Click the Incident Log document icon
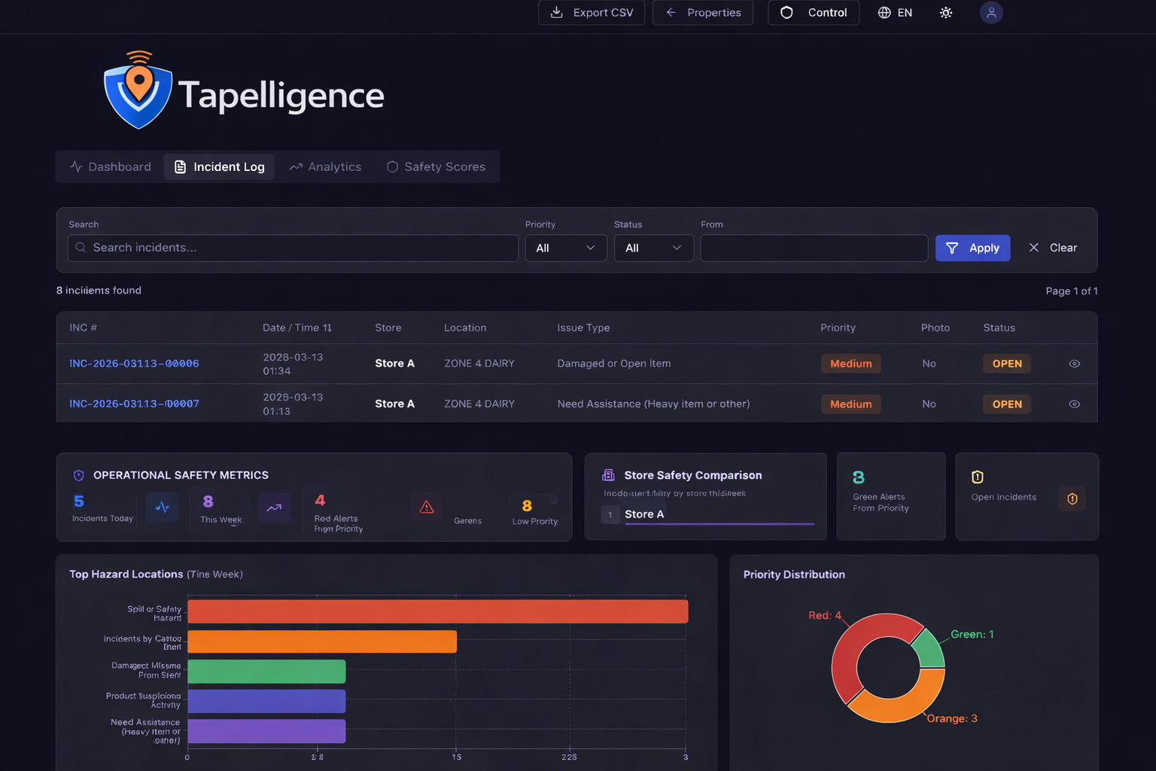Viewport: 1156px width, 771px height. coord(180,166)
